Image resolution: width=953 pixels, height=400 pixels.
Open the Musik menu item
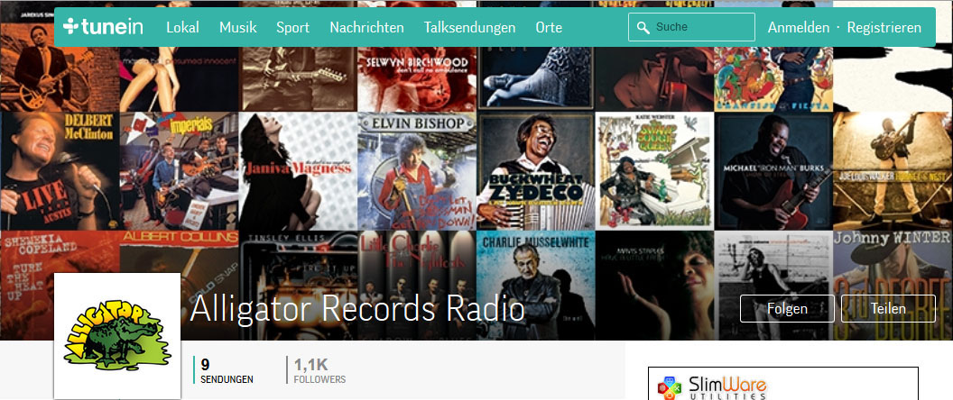[x=237, y=27]
